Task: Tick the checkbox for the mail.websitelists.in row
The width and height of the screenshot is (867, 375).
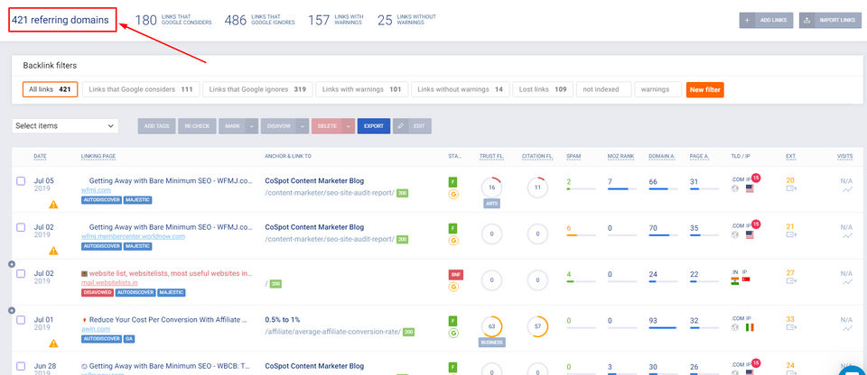Action: pyautogui.click(x=21, y=274)
